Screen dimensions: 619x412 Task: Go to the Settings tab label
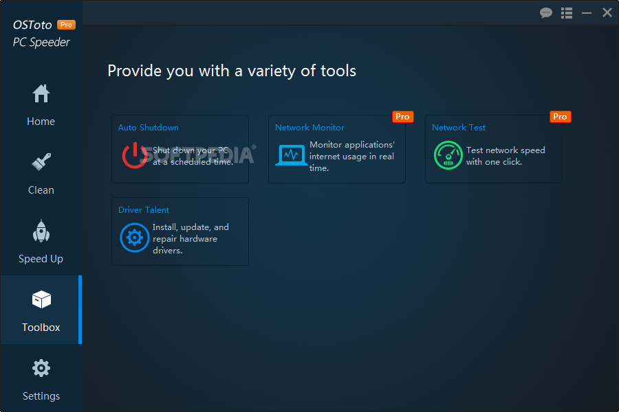pyautogui.click(x=41, y=396)
